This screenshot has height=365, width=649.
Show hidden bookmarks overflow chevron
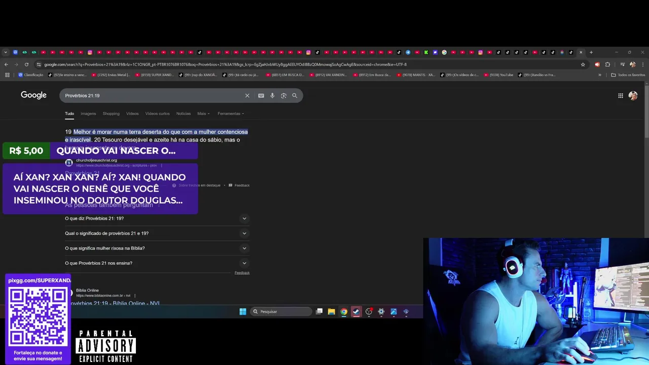pyautogui.click(x=600, y=75)
